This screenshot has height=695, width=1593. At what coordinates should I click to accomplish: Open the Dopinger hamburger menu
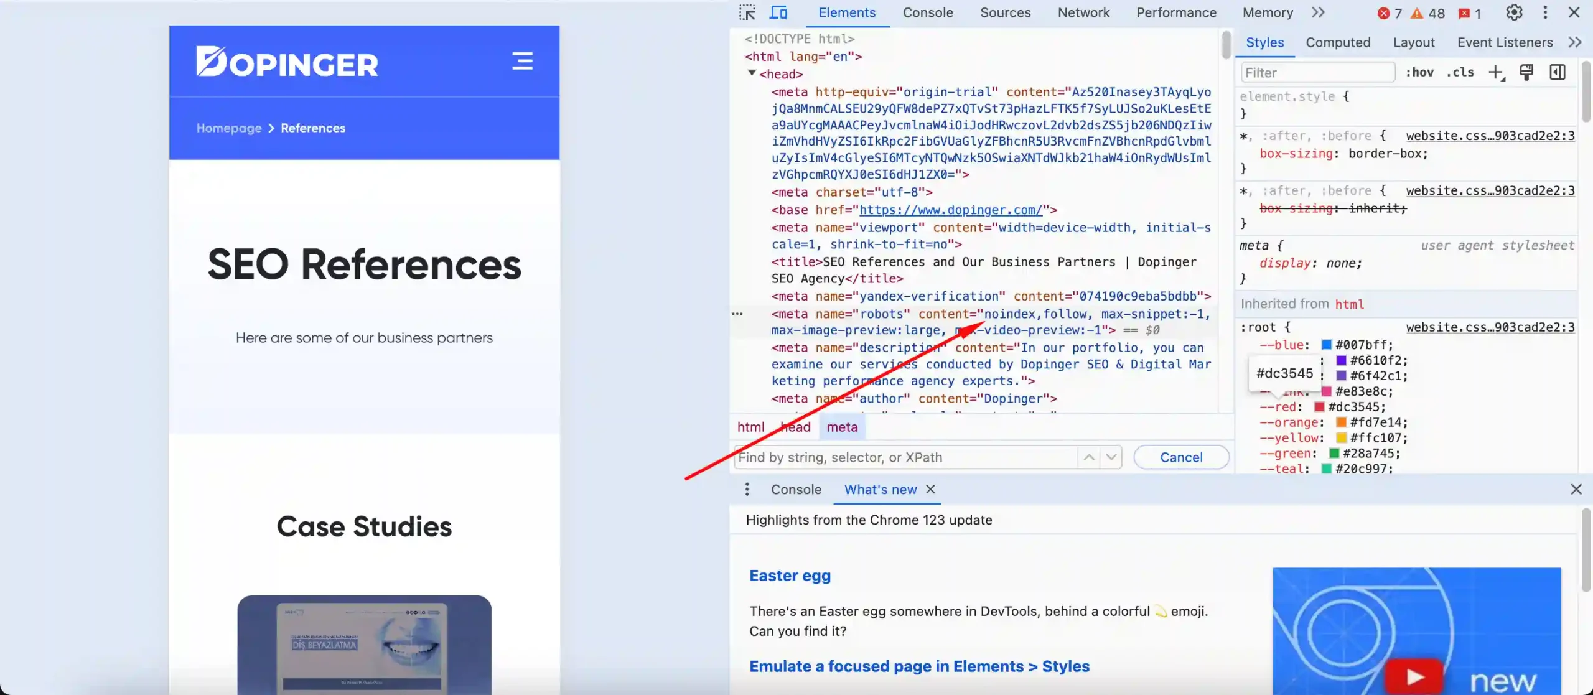tap(522, 61)
